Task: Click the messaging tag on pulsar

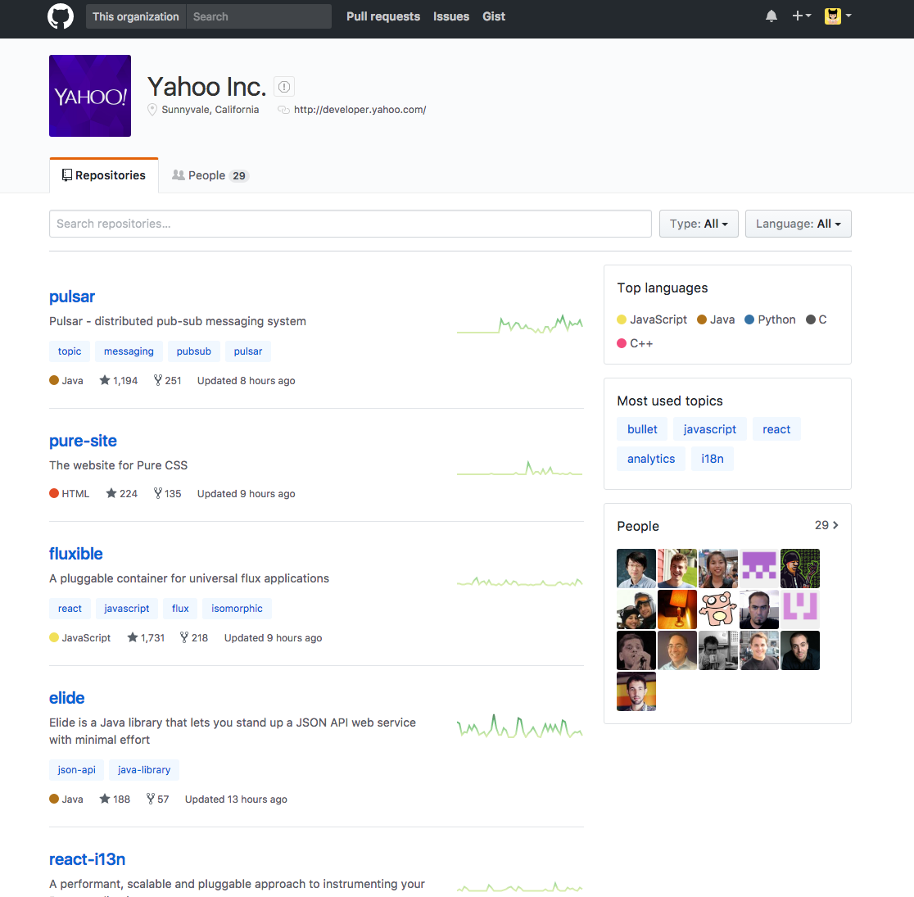Action: point(129,351)
